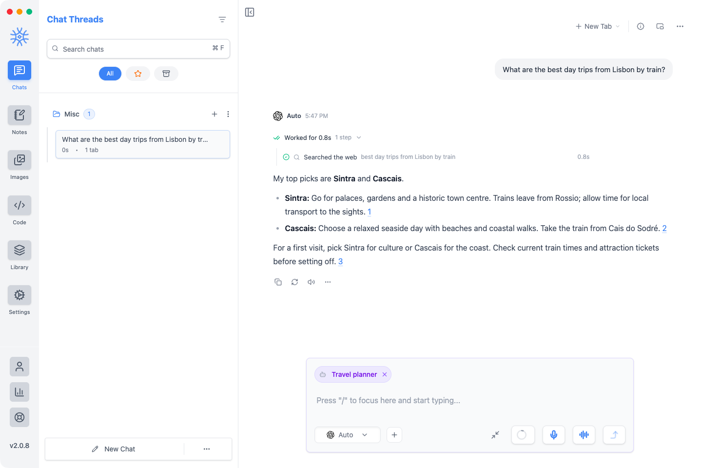Click the Chat Threads heading
The height and width of the screenshot is (468, 702).
click(75, 19)
